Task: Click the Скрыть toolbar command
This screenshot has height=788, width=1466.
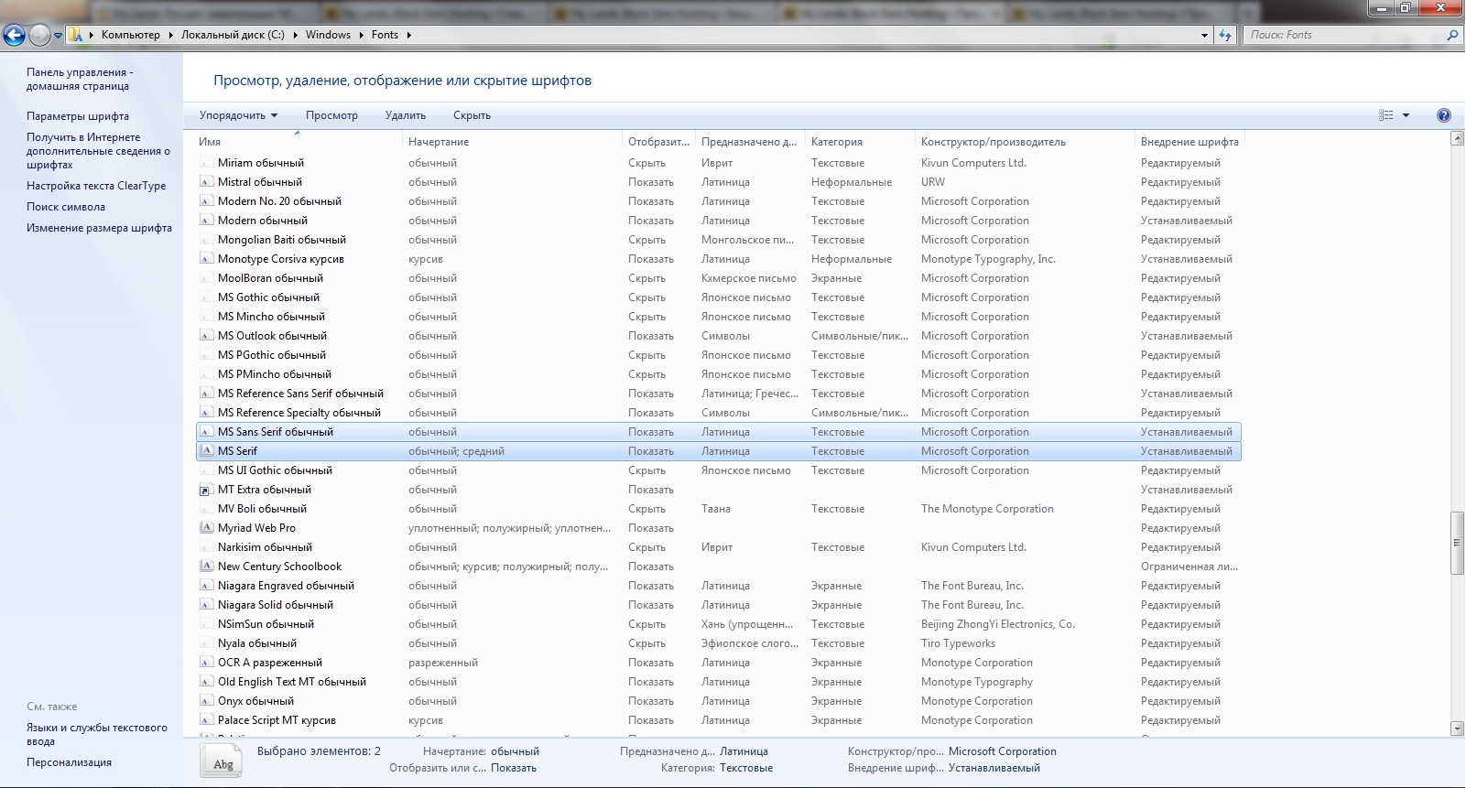Action: [x=472, y=115]
